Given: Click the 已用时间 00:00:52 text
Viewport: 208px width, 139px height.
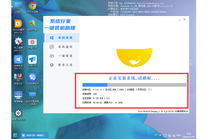Looking at the screenshot, I should coord(92,102).
